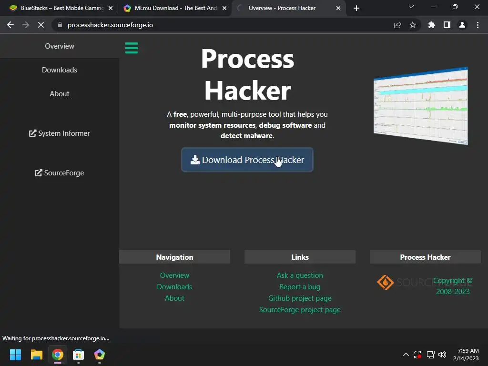Open Microsoft Store from the taskbar
The width and height of the screenshot is (488, 366).
pos(79,355)
